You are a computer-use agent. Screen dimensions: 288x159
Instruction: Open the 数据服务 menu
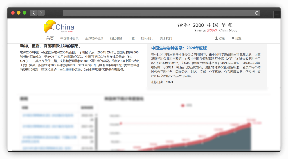tap(116, 38)
